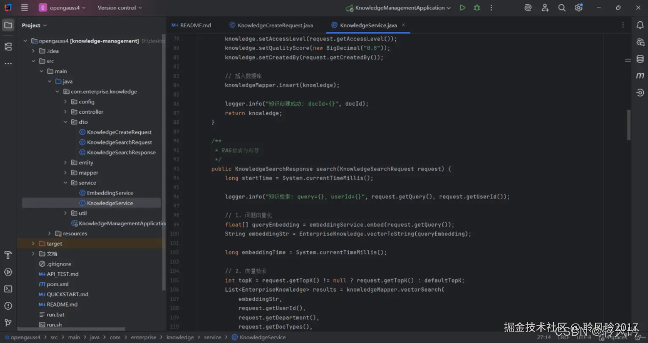
Task: Open the Database tool window
Action: (x=640, y=59)
